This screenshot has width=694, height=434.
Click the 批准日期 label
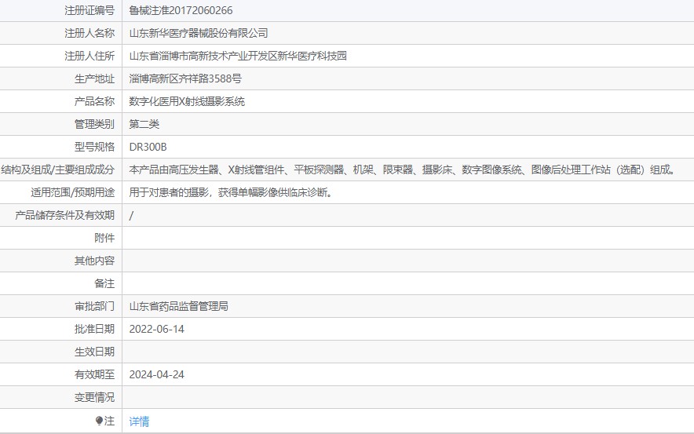coord(94,329)
